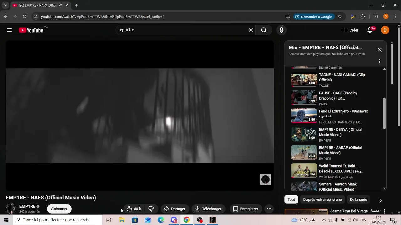Click the address bar URL
This screenshot has width=401, height=225.
click(x=102, y=17)
